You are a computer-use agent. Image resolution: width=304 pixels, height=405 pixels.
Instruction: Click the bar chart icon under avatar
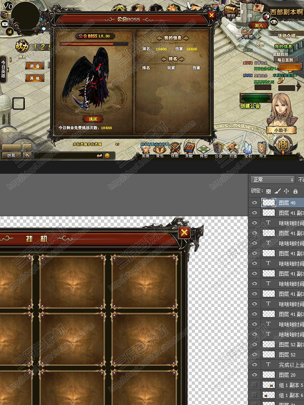[10, 32]
